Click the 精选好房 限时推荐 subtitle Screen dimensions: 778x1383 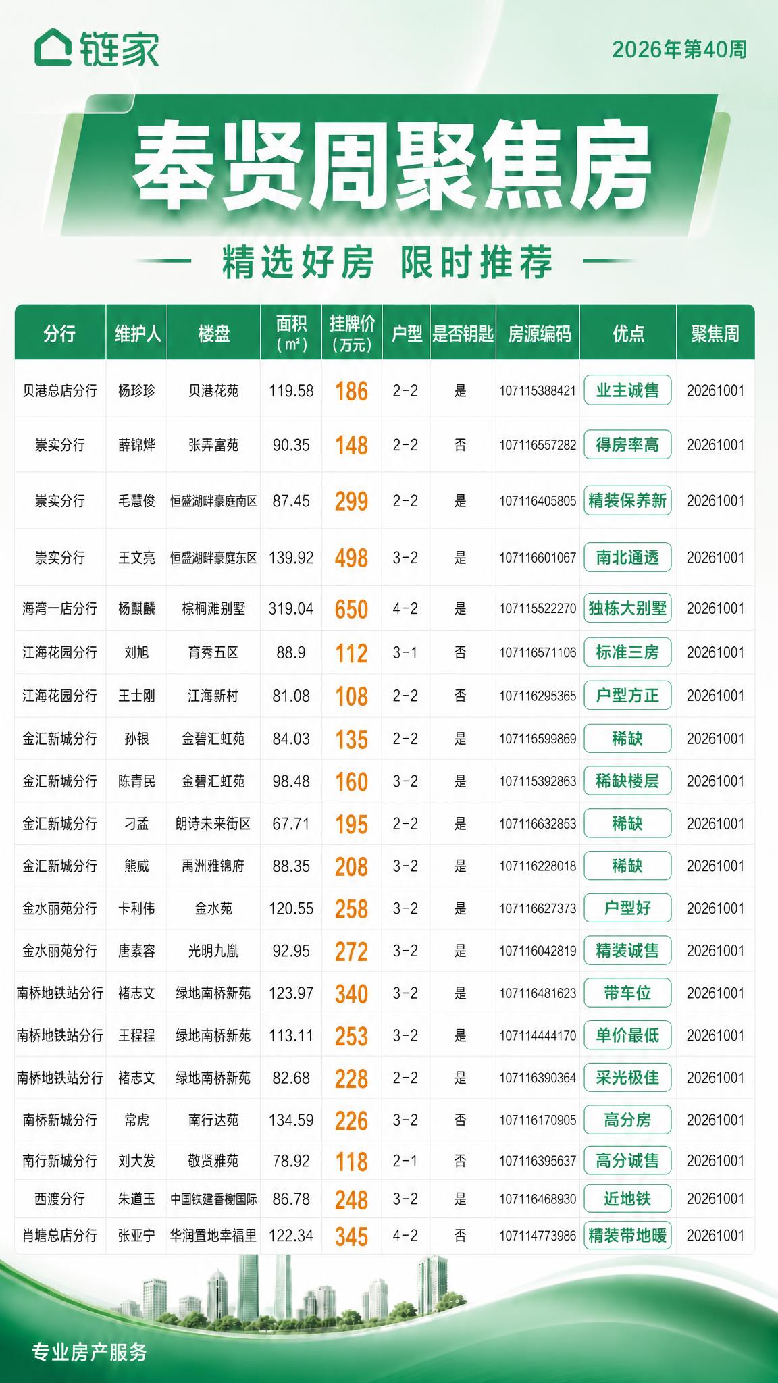click(388, 262)
